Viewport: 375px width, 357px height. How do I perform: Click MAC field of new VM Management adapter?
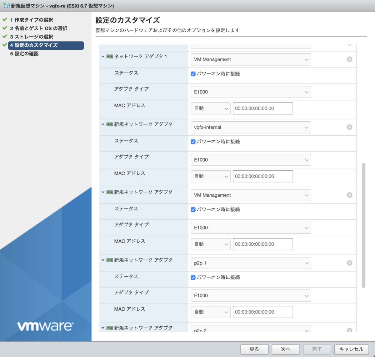263,244
